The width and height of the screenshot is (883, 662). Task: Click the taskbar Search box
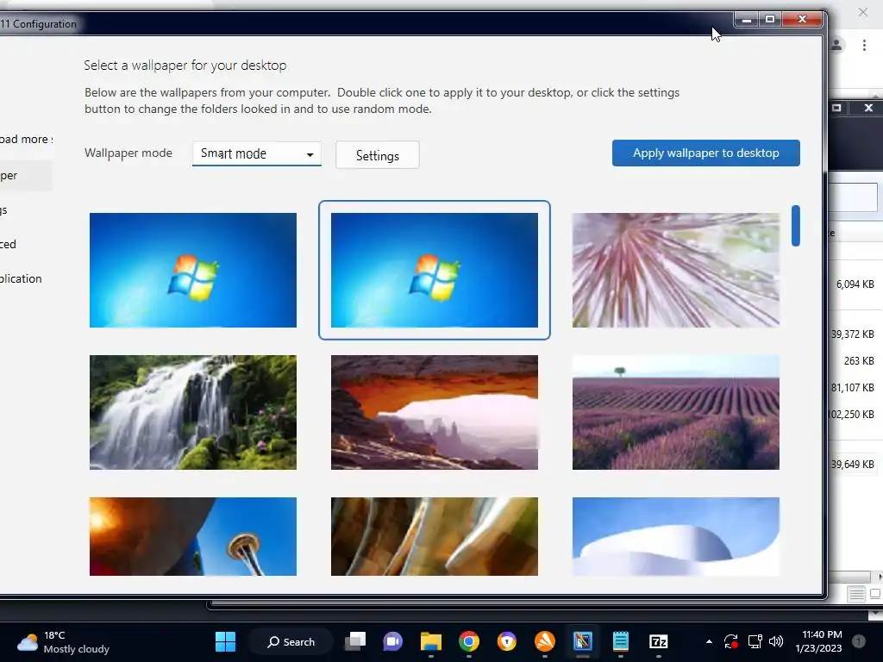point(291,641)
